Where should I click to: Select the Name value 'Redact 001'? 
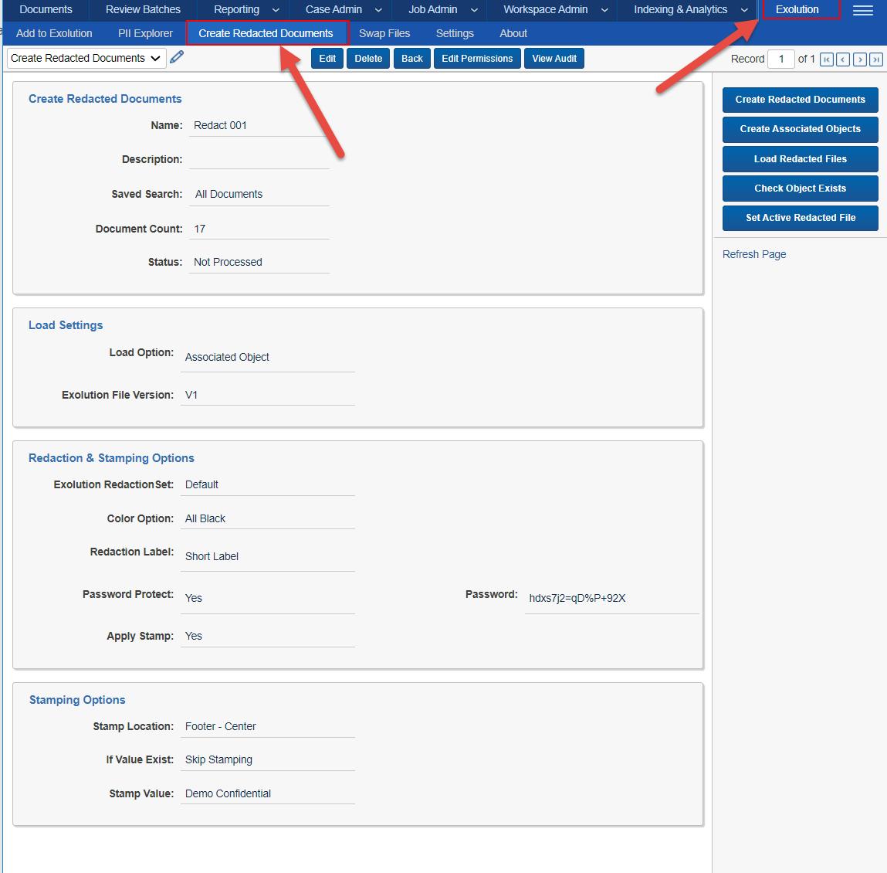tap(220, 125)
